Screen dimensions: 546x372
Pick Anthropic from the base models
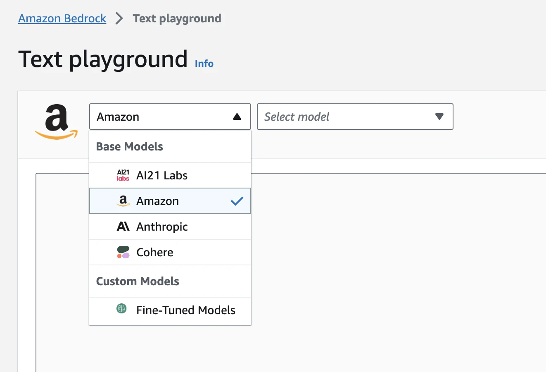(x=170, y=227)
